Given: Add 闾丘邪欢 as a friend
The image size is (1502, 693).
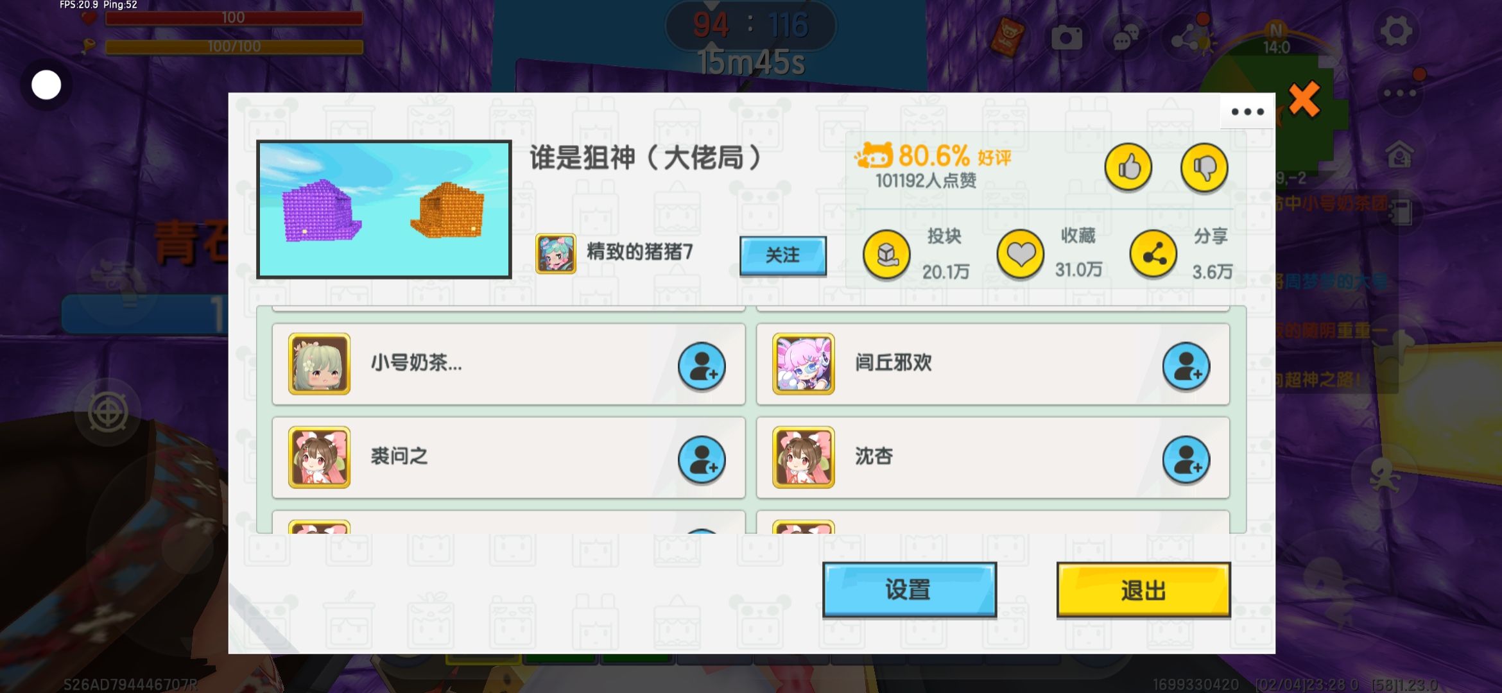Looking at the screenshot, I should pyautogui.click(x=1186, y=366).
